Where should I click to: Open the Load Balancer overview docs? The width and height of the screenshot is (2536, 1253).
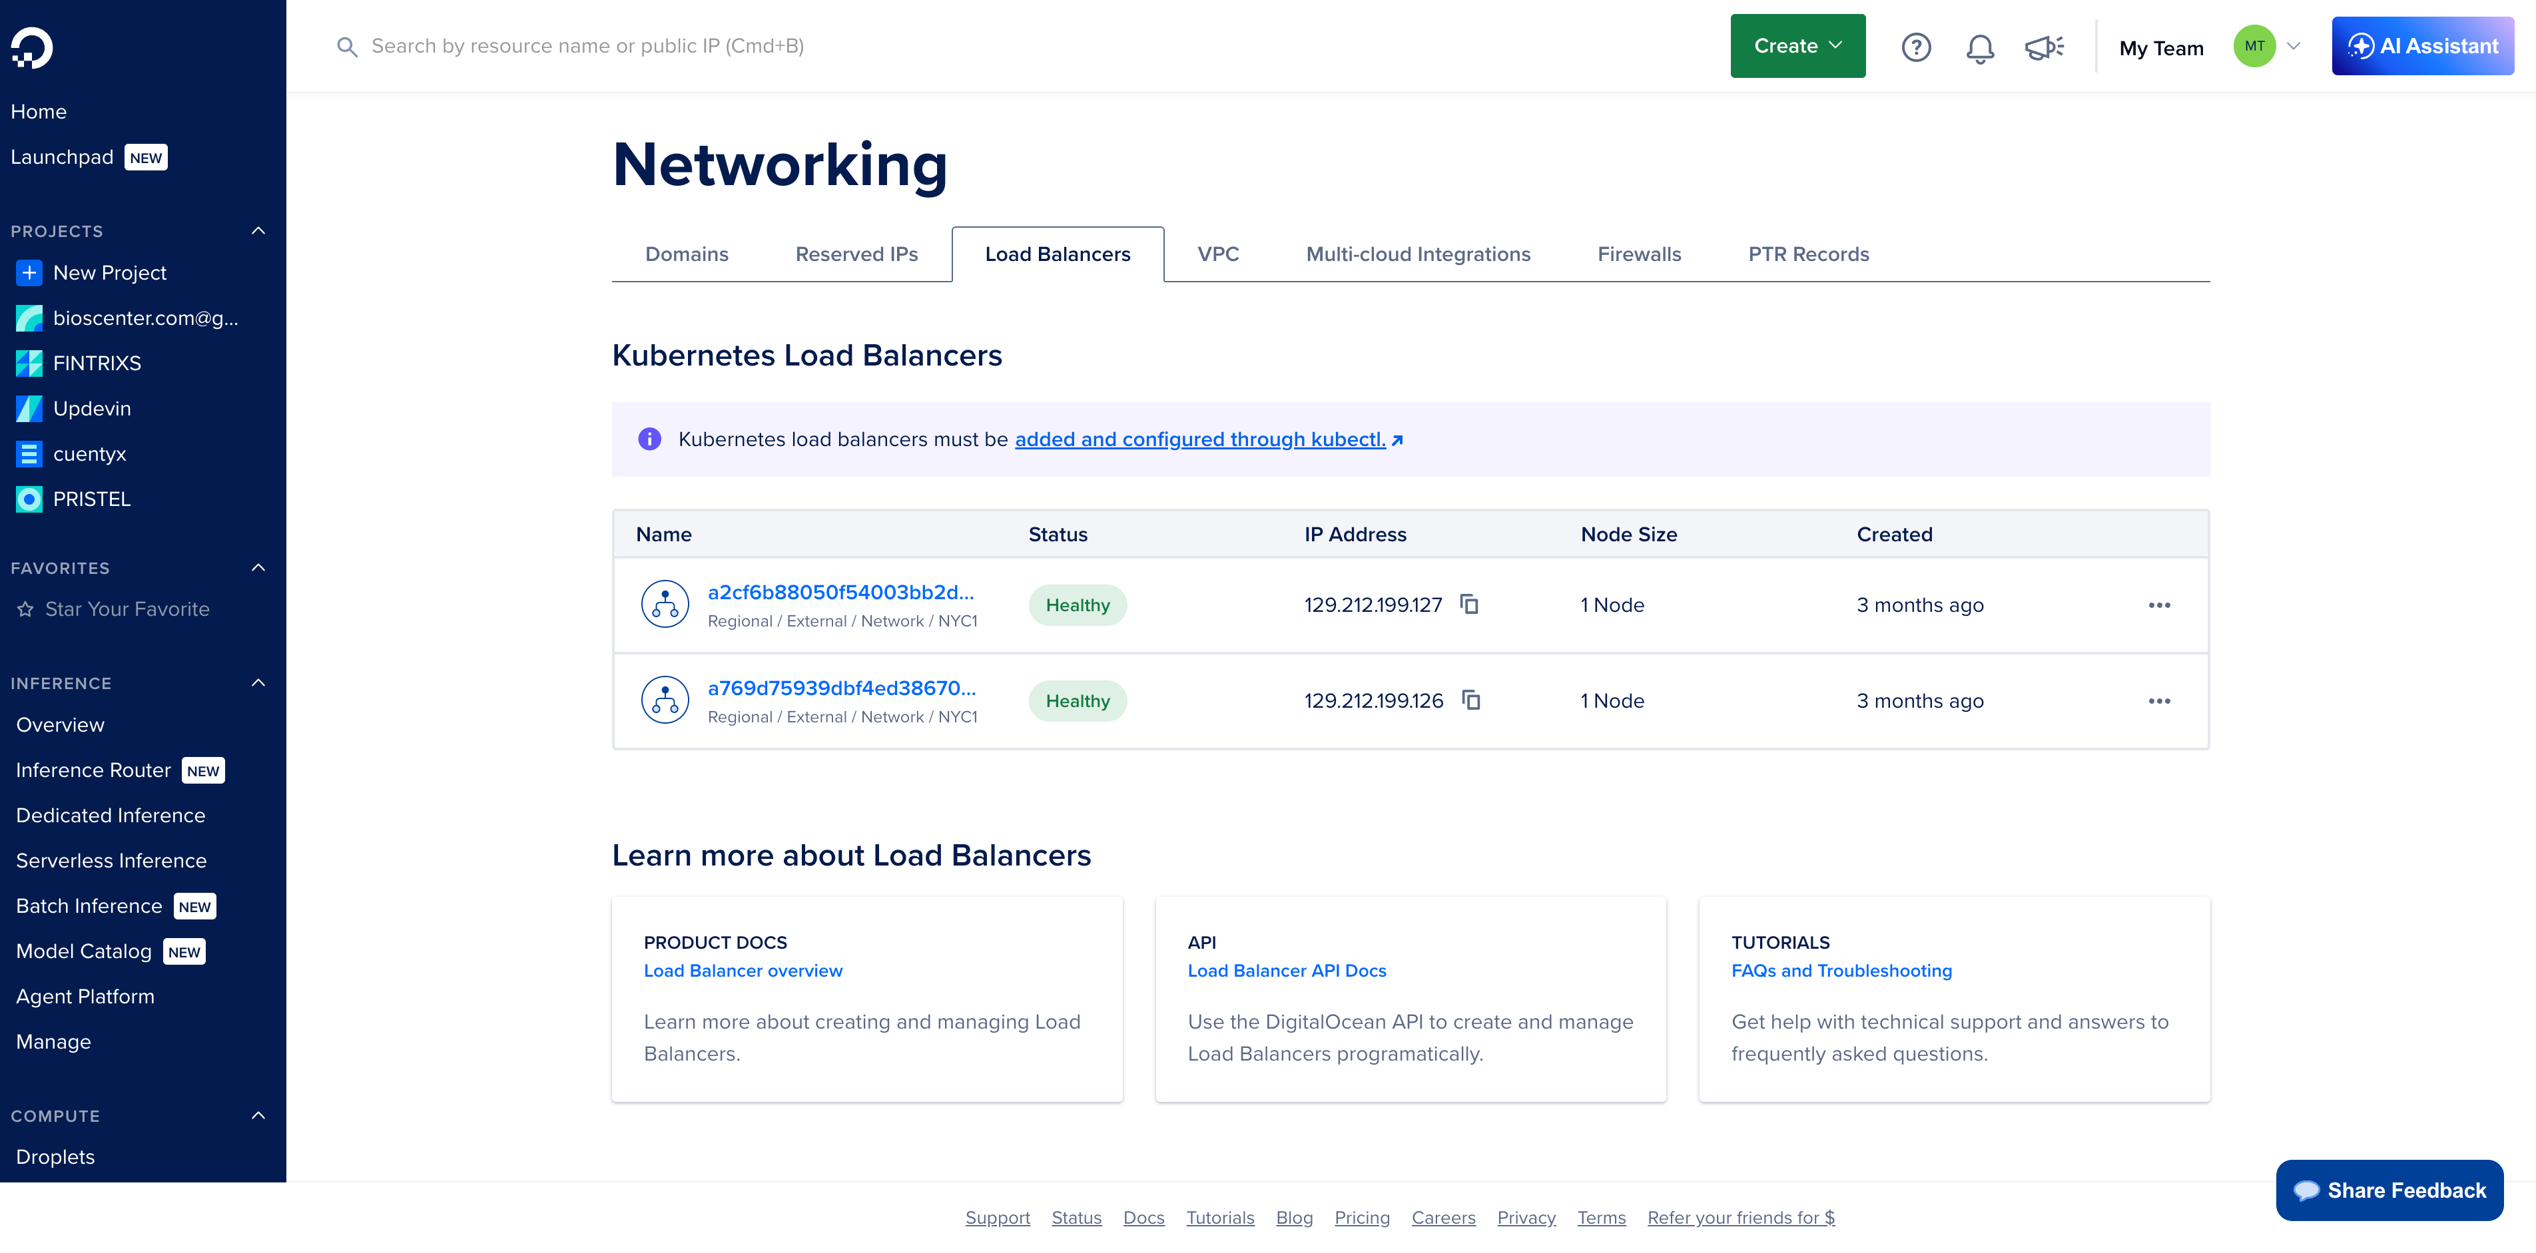[743, 971]
